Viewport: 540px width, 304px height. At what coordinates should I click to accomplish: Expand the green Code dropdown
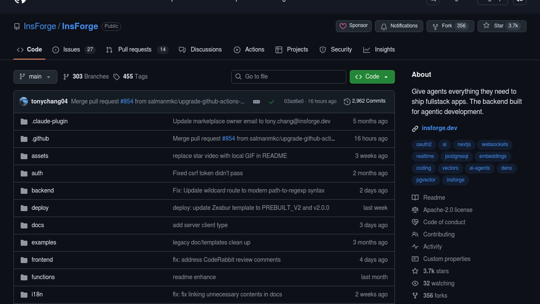(372, 77)
